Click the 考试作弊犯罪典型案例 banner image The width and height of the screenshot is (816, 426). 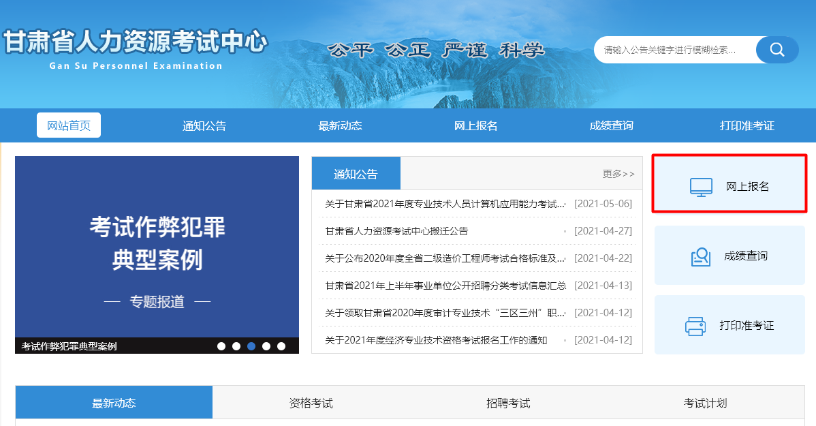157,247
